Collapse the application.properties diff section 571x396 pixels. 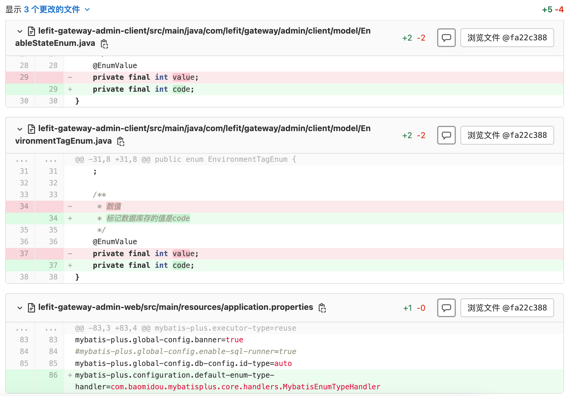pos(20,308)
